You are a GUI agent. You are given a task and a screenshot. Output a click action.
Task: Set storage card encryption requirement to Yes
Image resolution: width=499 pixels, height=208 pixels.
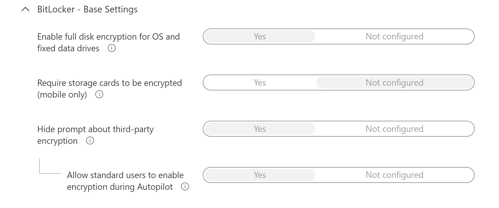[x=259, y=82]
